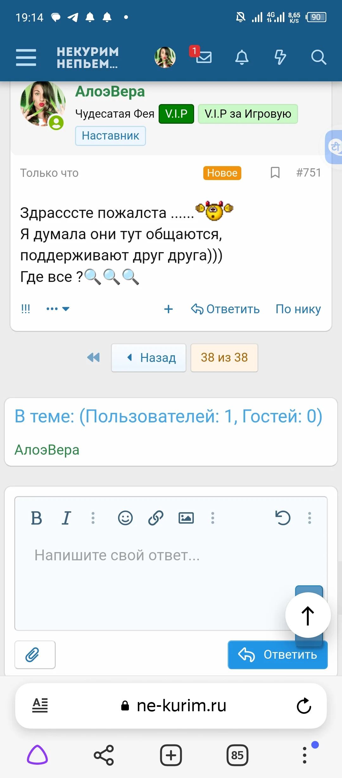Insert an image in the editor
This screenshot has width=342, height=778.
tap(186, 518)
